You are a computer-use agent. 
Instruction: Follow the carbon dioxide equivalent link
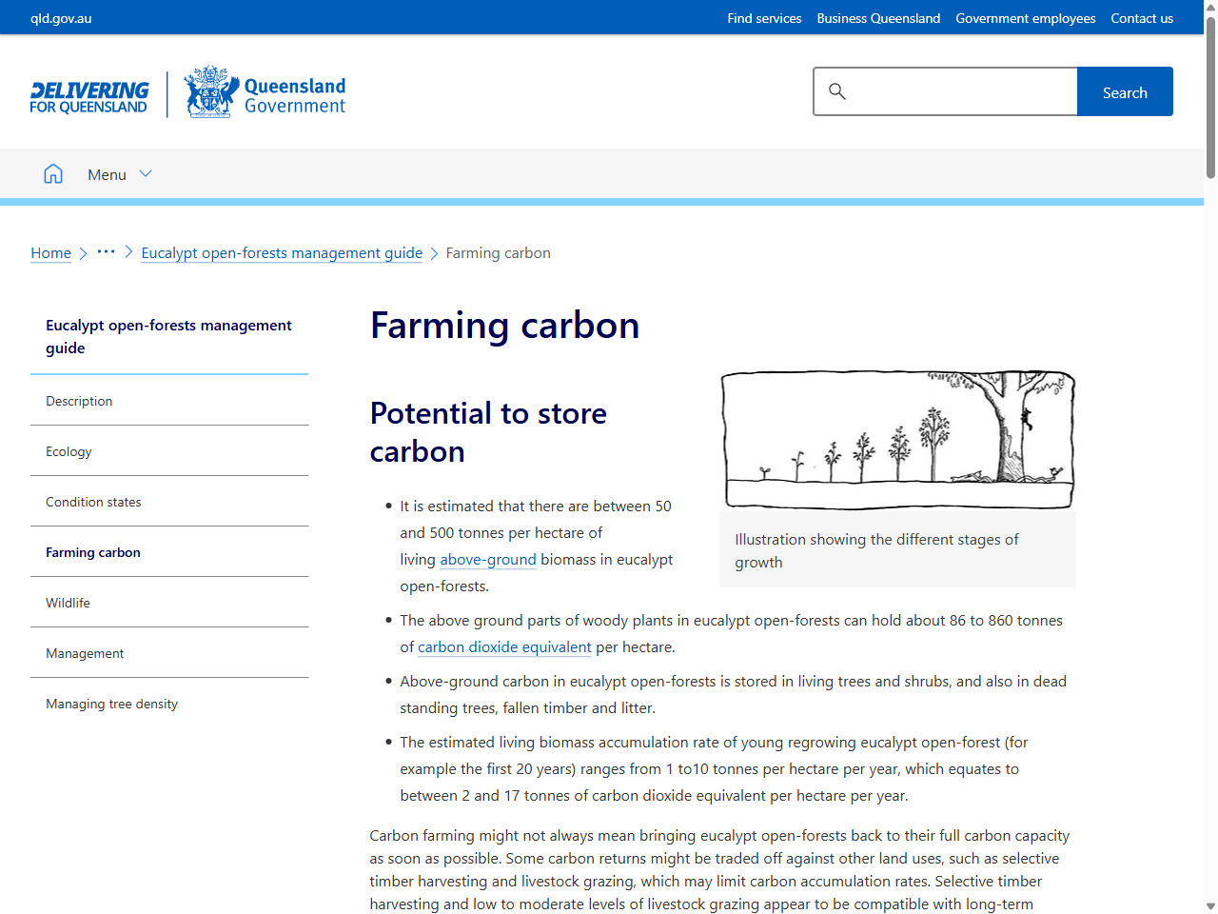[x=504, y=647]
